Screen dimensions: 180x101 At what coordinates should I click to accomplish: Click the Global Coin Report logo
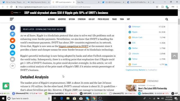[16, 13]
